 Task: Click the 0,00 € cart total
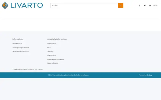click(155, 6)
